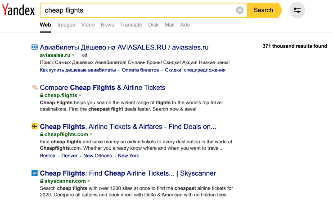Switch to the Images tab

click(x=66, y=25)
